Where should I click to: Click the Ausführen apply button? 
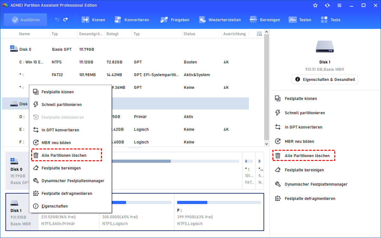coord(25,20)
